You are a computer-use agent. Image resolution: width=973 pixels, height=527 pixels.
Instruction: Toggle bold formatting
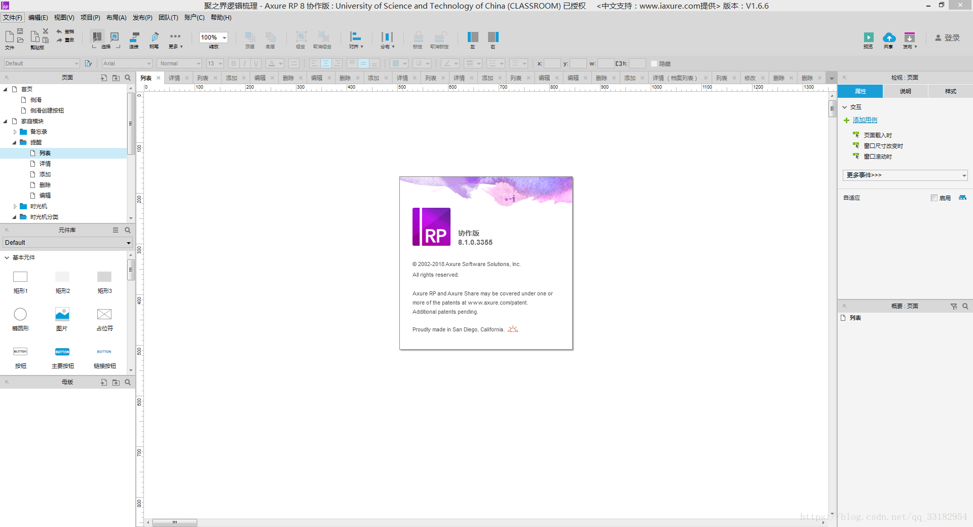click(x=233, y=63)
